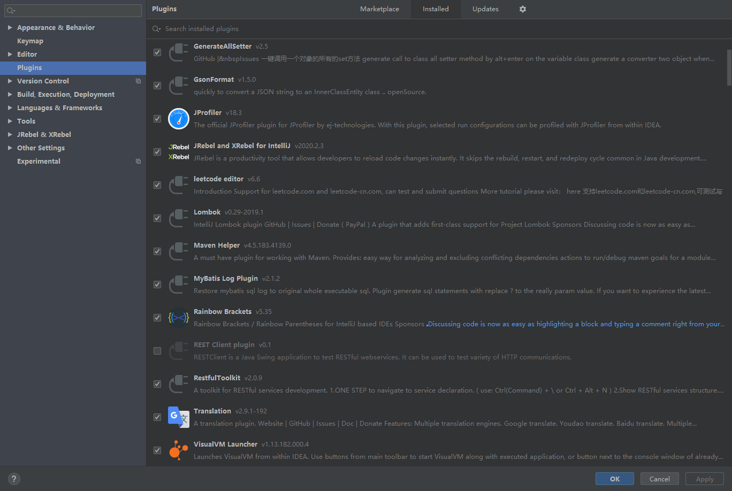The height and width of the screenshot is (491, 732).
Task: Disable the GenerateAllSetter plugin checkbox
Action: coord(157,52)
